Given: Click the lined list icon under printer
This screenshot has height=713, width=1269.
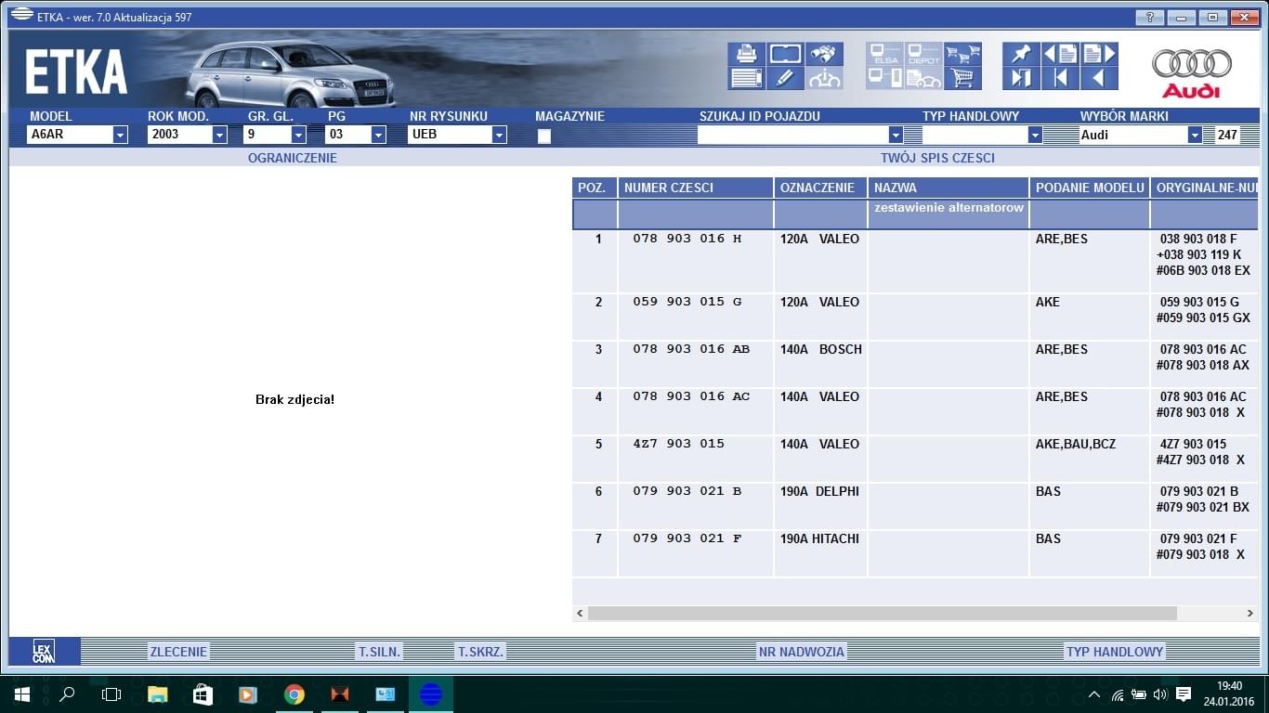Looking at the screenshot, I should 746,78.
